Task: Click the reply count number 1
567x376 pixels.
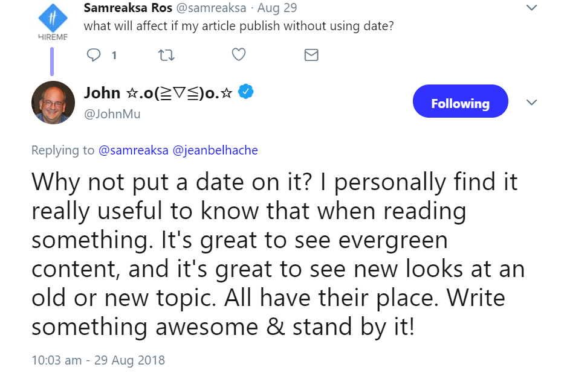Action: [x=114, y=56]
